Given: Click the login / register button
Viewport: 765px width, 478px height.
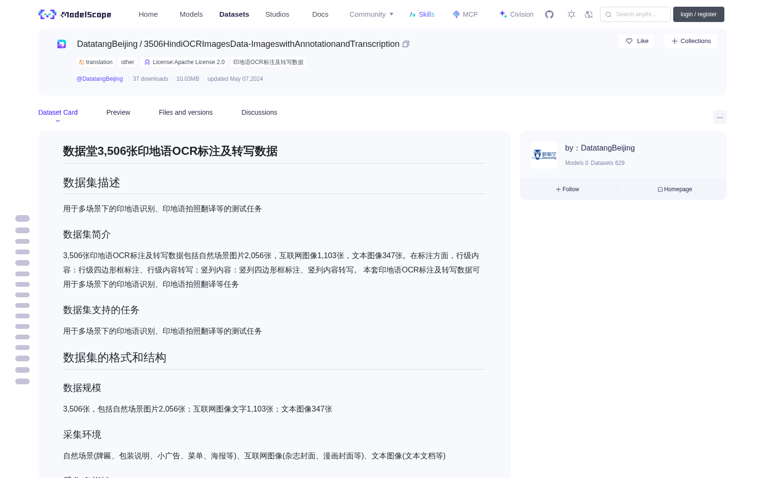Looking at the screenshot, I should [x=699, y=14].
